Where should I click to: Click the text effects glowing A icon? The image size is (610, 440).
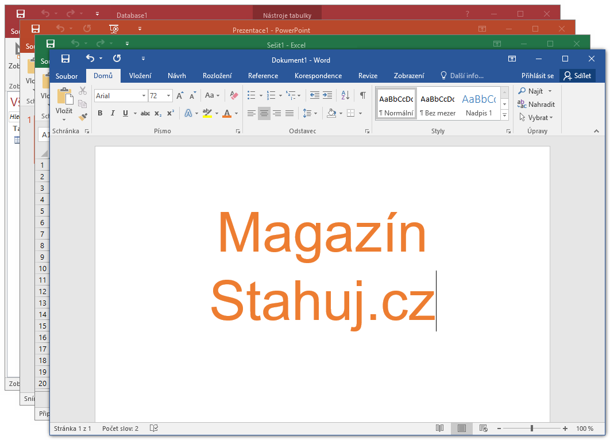pyautogui.click(x=188, y=113)
